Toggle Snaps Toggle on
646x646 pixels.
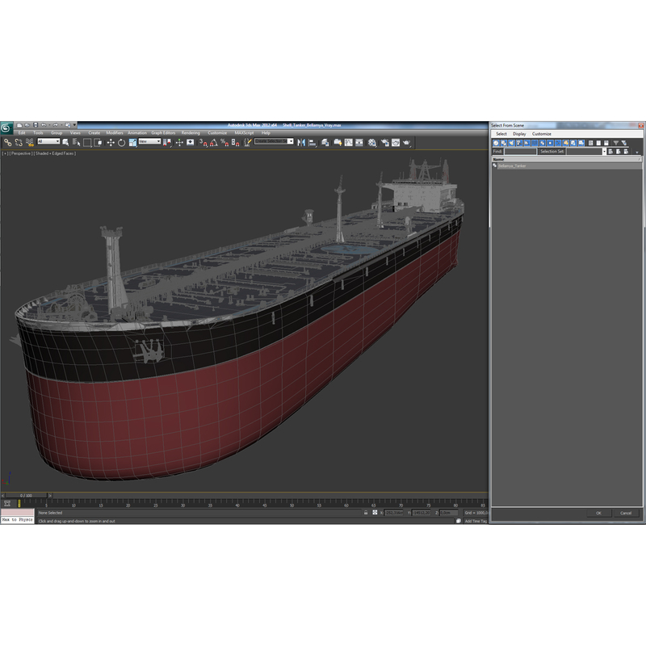click(x=203, y=143)
